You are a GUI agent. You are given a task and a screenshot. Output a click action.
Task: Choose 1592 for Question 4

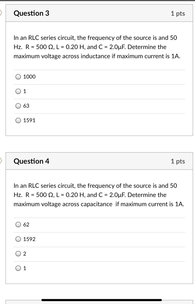pos(18,239)
